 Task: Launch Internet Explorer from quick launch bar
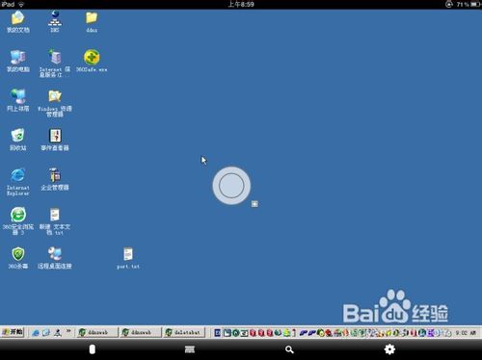point(36,333)
